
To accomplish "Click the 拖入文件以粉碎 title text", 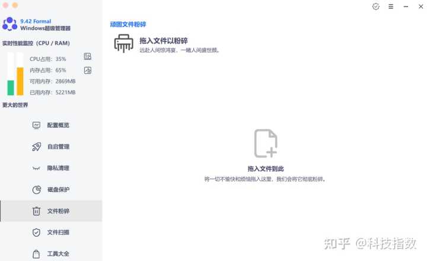I will coord(164,41).
